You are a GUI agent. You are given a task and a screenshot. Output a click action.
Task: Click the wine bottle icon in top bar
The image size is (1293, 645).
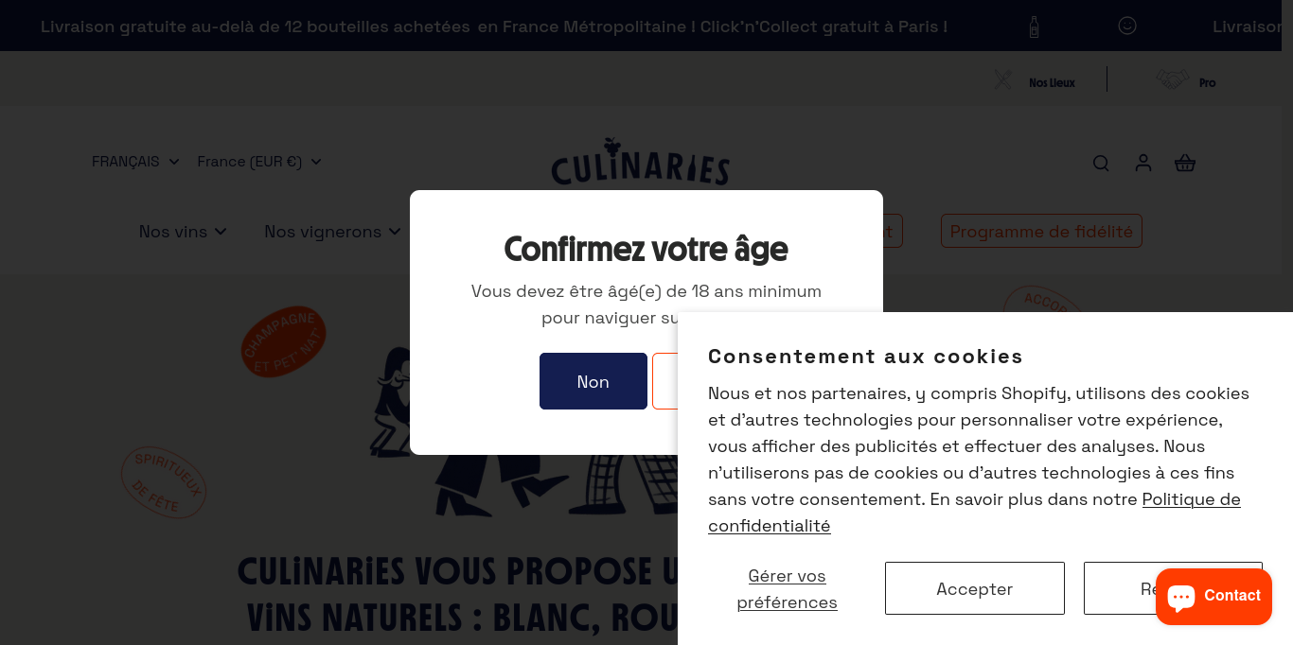pyautogui.click(x=1034, y=26)
